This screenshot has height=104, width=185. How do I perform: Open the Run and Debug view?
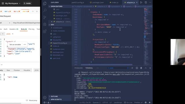45,24
